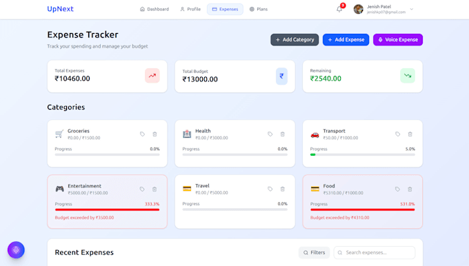Delete the Food category

click(x=410, y=190)
